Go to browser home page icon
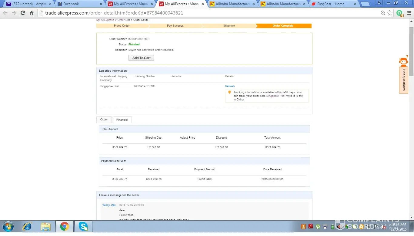Viewport: 414px width, 236px height. click(x=32, y=13)
